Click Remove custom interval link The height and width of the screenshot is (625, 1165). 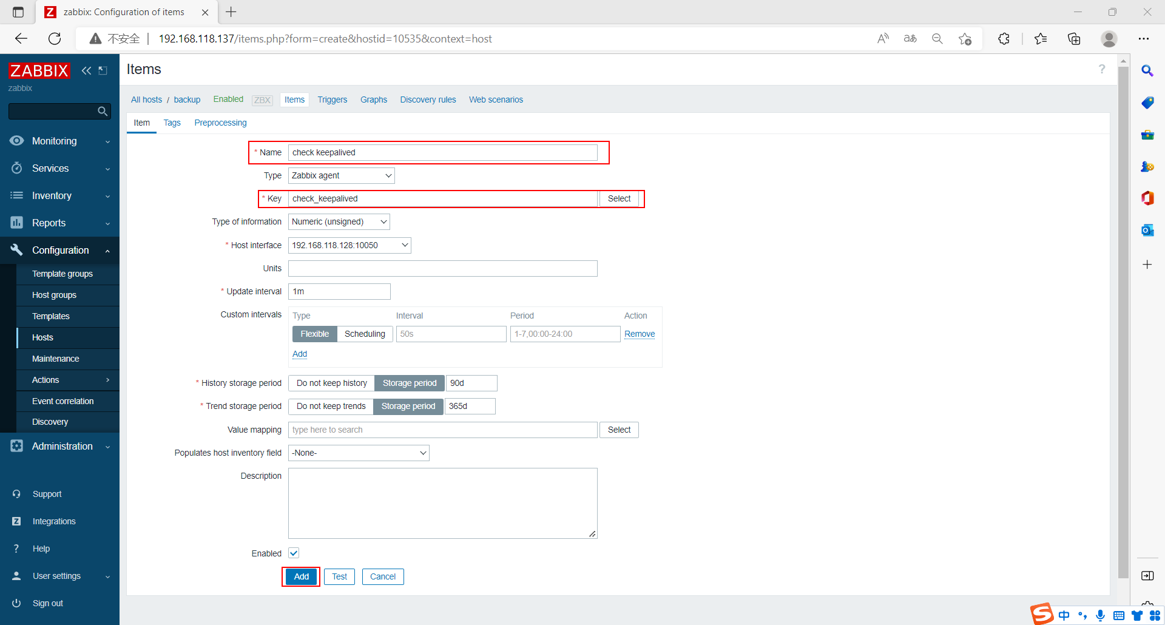[640, 334]
